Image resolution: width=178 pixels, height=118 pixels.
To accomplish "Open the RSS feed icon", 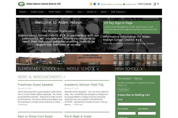I will (x=91, y=4).
